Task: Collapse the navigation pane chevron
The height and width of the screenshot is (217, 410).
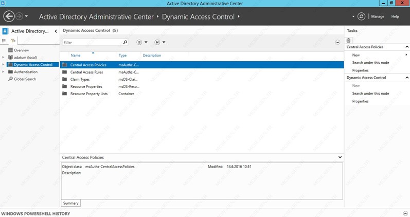Action: (x=56, y=31)
